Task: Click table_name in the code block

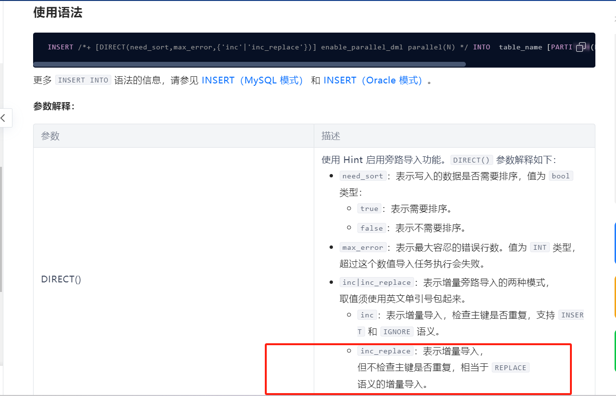Action: (521, 47)
